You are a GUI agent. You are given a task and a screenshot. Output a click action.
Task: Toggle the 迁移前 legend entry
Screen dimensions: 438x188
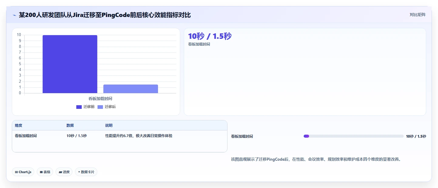tap(85, 107)
